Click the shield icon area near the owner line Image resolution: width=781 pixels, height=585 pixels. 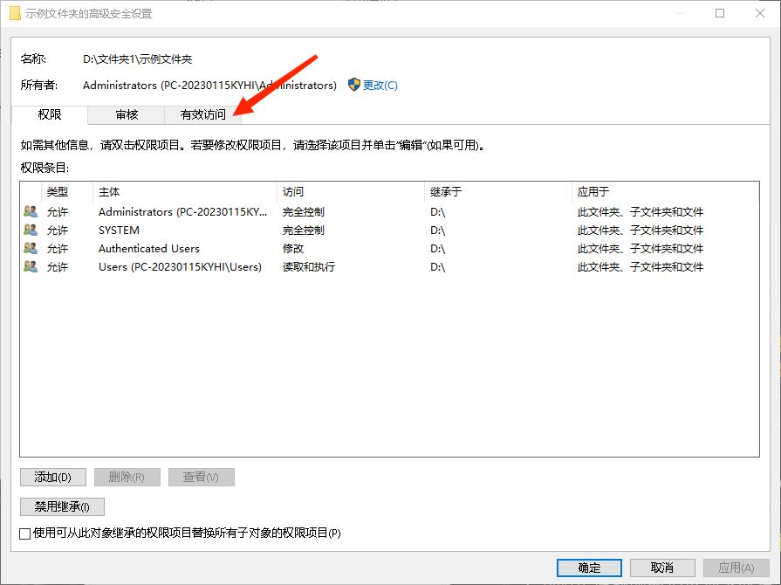pos(353,85)
